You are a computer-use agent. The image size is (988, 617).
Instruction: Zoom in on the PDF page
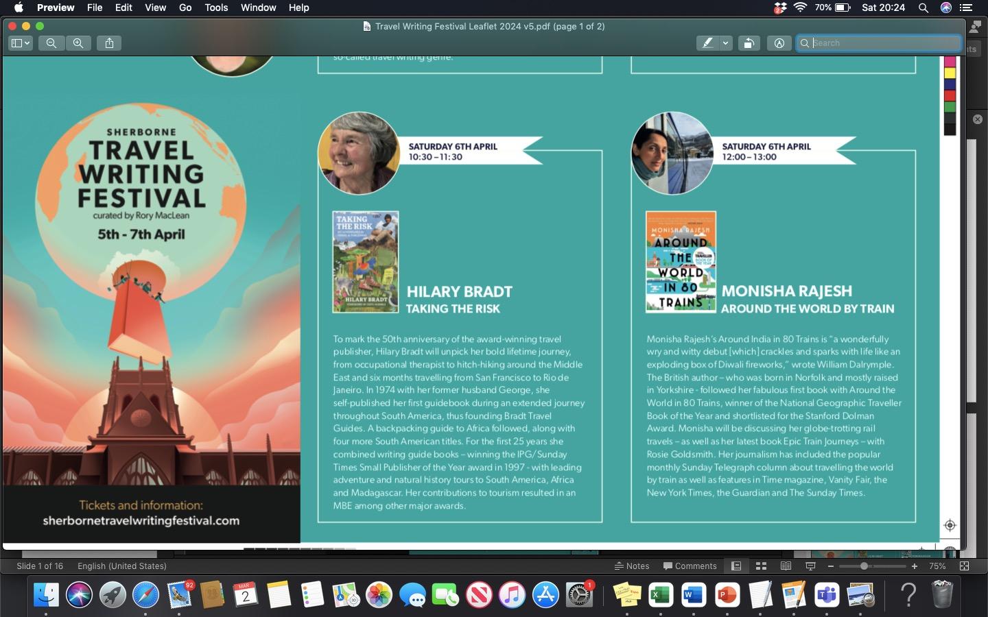click(x=78, y=43)
